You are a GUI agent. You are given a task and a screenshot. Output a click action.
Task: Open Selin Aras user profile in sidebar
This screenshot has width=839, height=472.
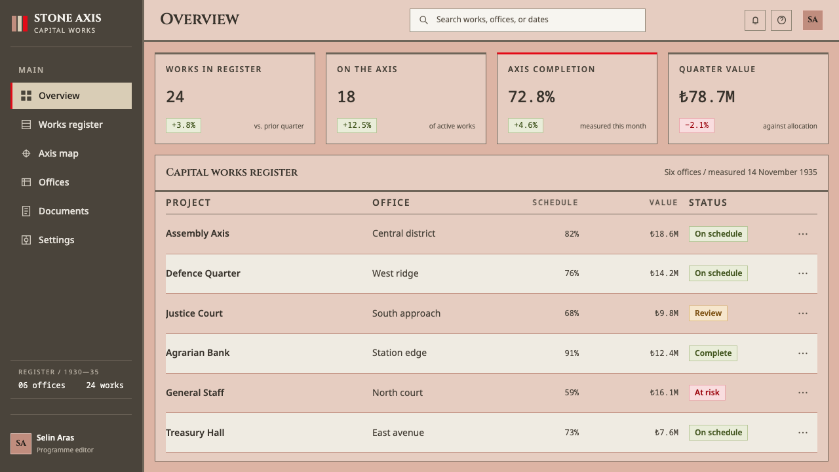pos(71,444)
